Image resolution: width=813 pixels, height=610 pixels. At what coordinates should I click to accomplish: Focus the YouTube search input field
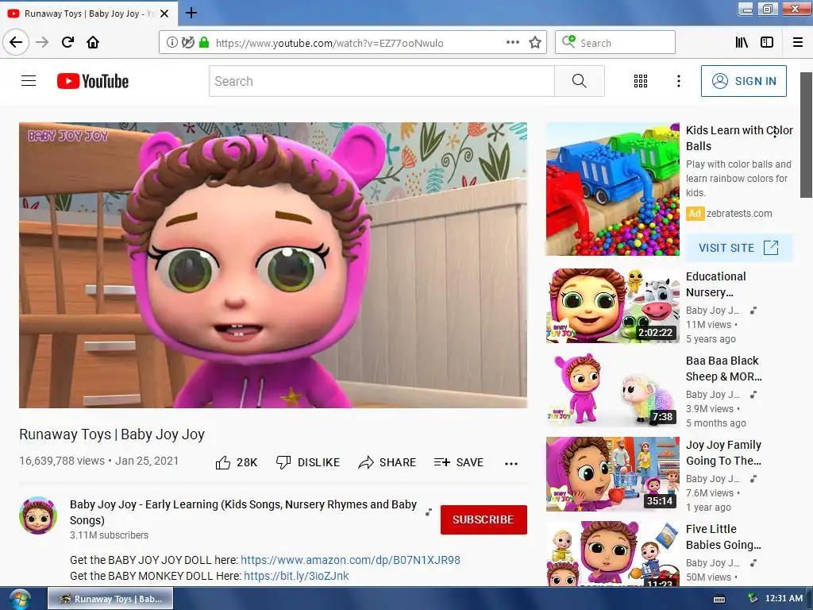tap(382, 81)
